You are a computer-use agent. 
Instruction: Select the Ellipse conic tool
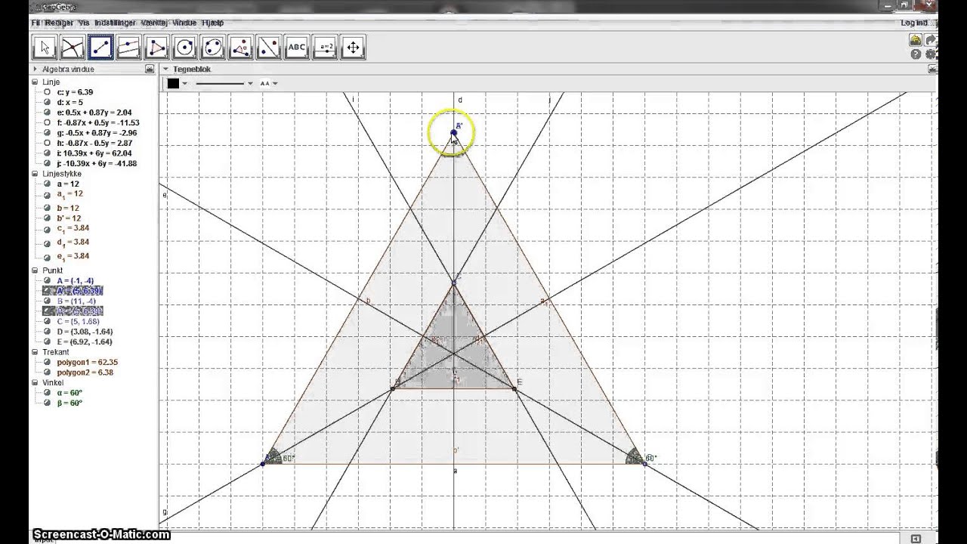coord(213,48)
